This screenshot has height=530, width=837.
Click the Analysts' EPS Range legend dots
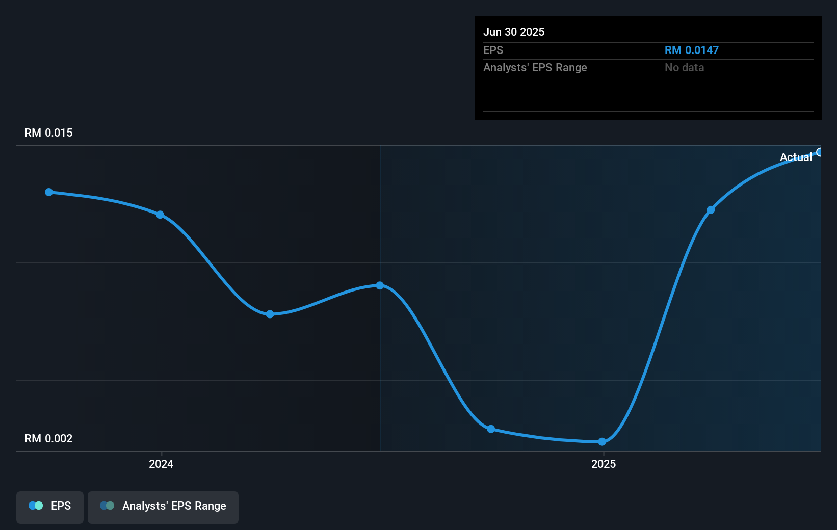click(x=107, y=506)
